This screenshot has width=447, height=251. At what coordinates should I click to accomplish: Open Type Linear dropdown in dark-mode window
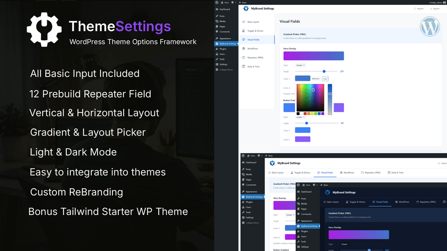(345, 244)
